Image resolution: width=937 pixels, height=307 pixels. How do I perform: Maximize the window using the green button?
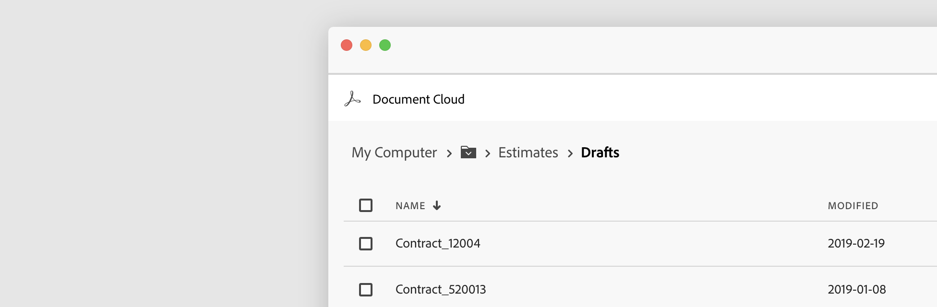[x=385, y=45]
